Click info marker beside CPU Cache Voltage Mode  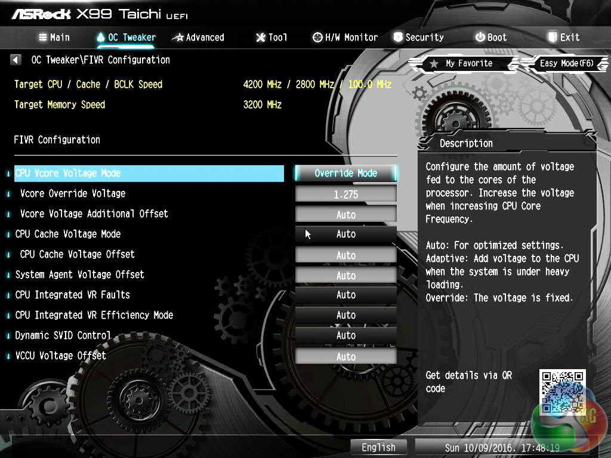8,234
